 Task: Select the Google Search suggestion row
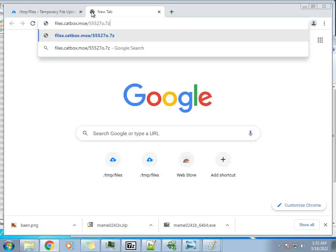[173, 48]
